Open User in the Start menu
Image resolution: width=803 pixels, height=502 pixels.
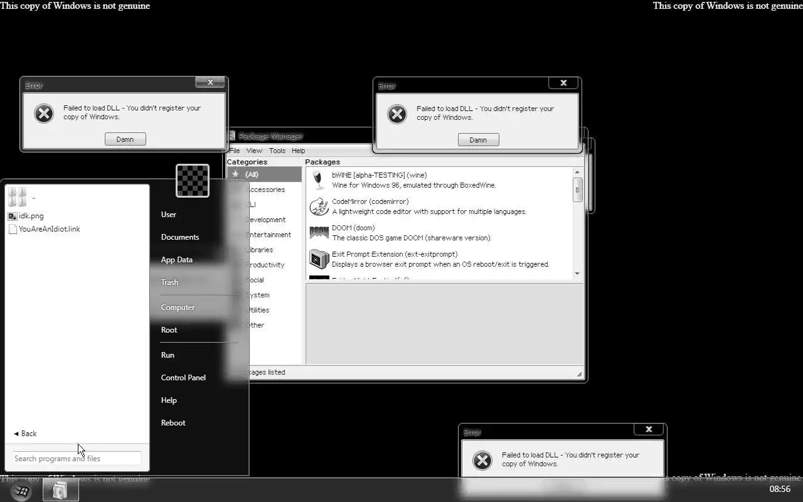(169, 215)
